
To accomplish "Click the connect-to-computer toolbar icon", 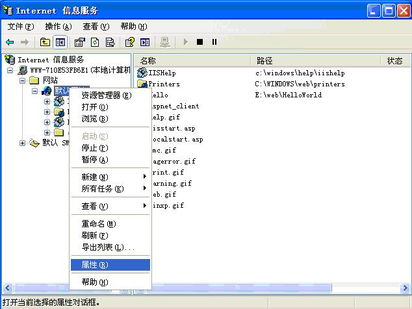I will (x=165, y=42).
